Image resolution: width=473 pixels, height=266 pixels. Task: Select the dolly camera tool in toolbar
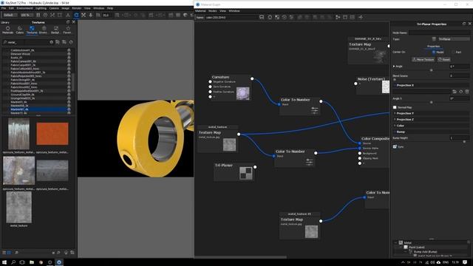[90, 15]
